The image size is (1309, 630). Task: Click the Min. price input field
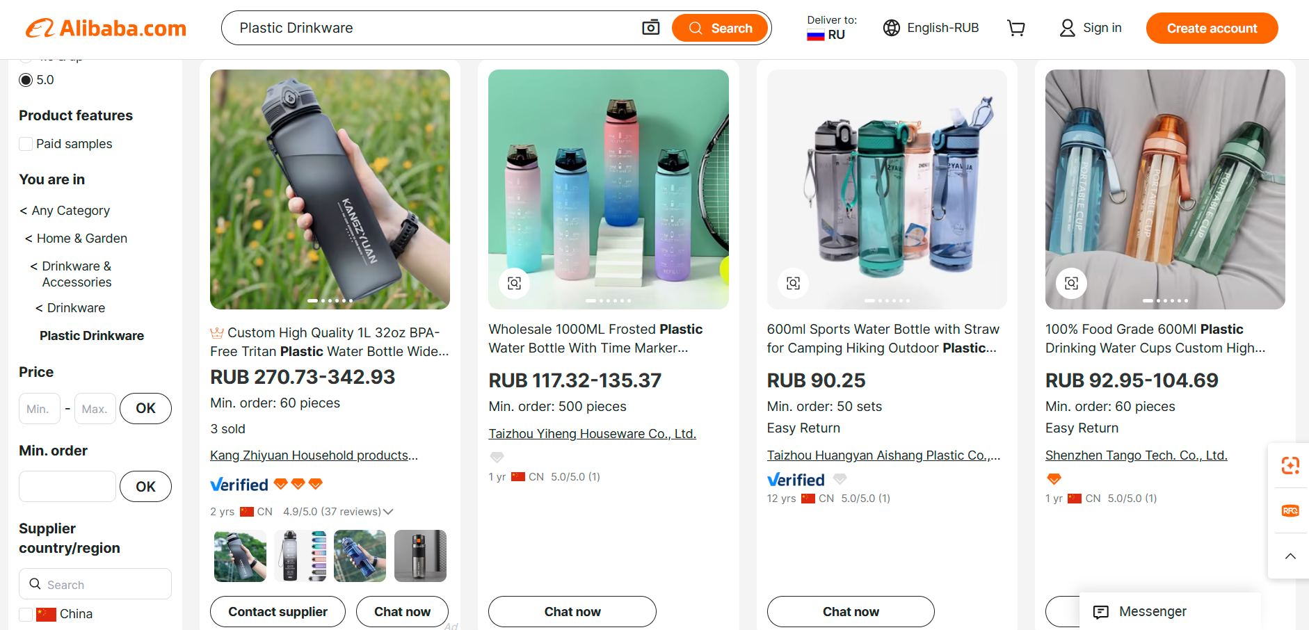39,409
